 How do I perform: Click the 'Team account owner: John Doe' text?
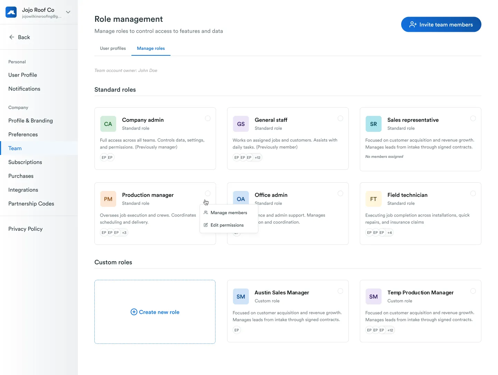click(x=126, y=71)
